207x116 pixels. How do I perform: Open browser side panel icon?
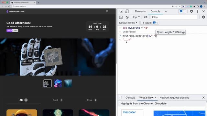(x=198, y=6)
